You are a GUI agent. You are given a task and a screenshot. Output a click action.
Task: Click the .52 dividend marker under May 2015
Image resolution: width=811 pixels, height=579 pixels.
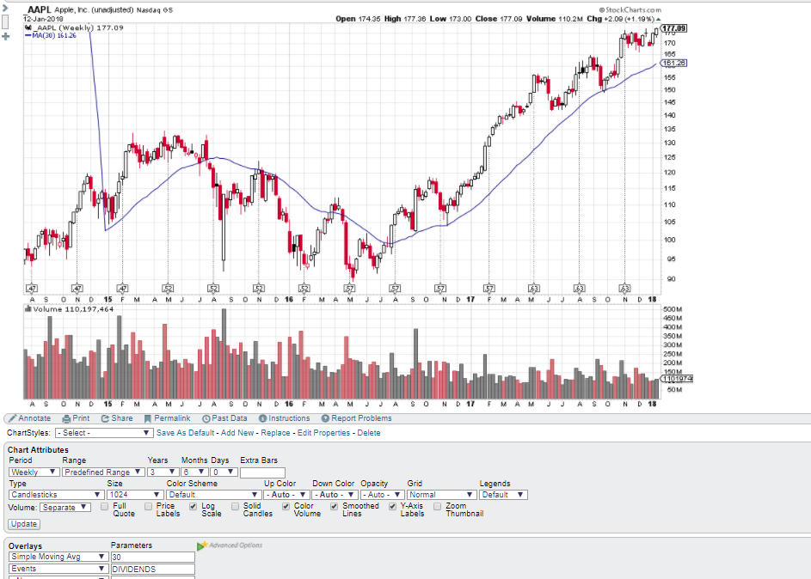168,288
